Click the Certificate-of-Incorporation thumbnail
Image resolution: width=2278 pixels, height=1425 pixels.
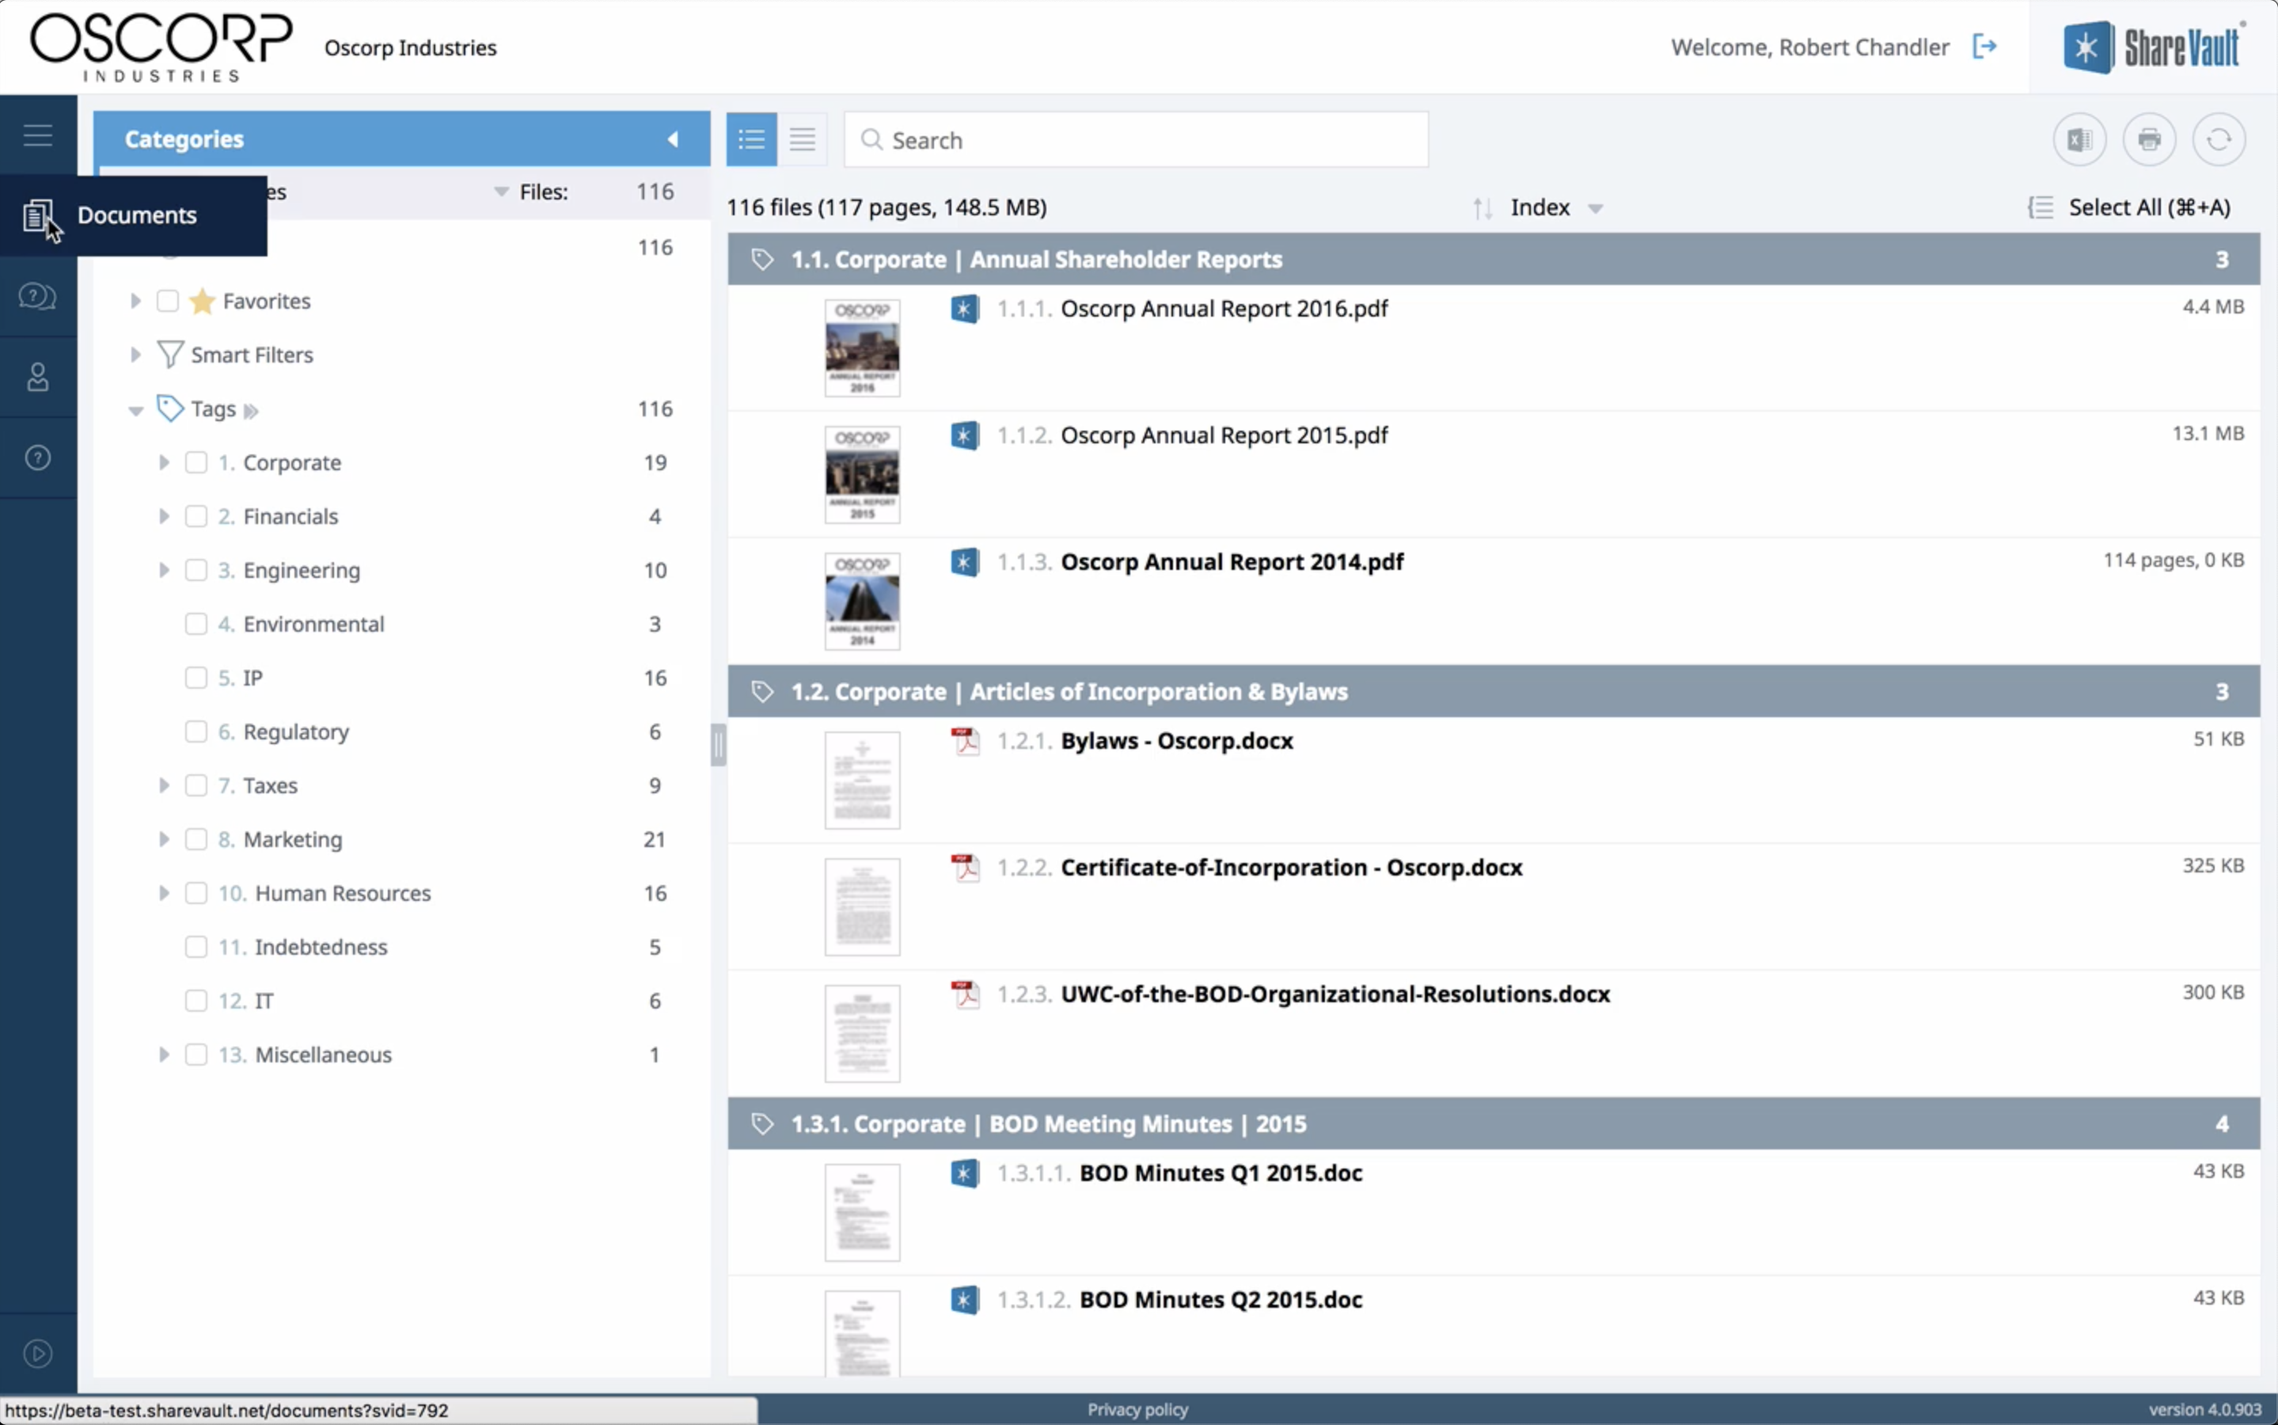(862, 906)
